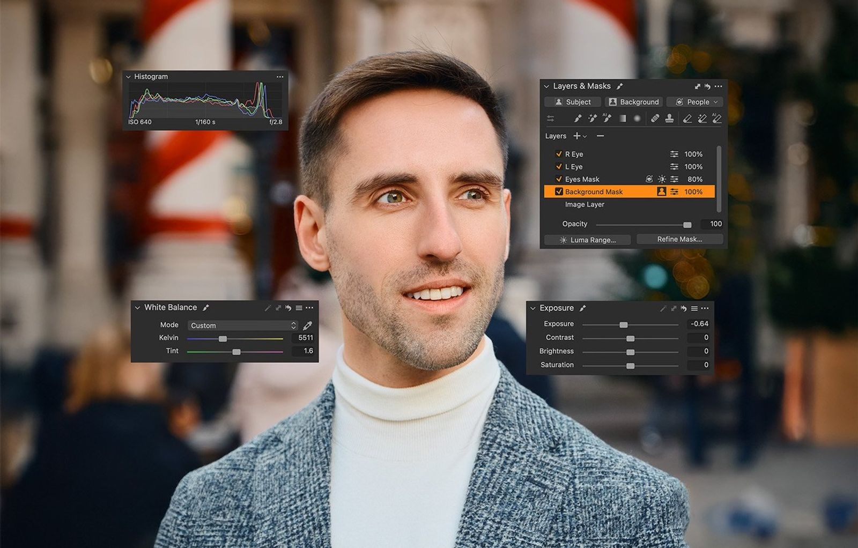
Task: Select the Linear Gradient Mask tool
Action: tap(623, 119)
